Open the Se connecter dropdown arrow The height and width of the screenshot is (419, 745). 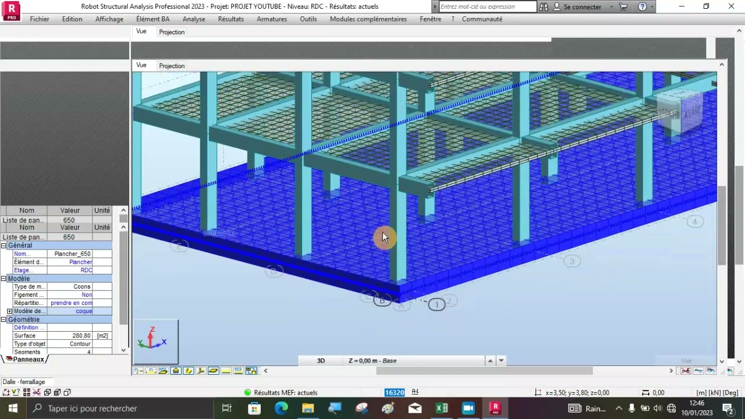coord(611,7)
